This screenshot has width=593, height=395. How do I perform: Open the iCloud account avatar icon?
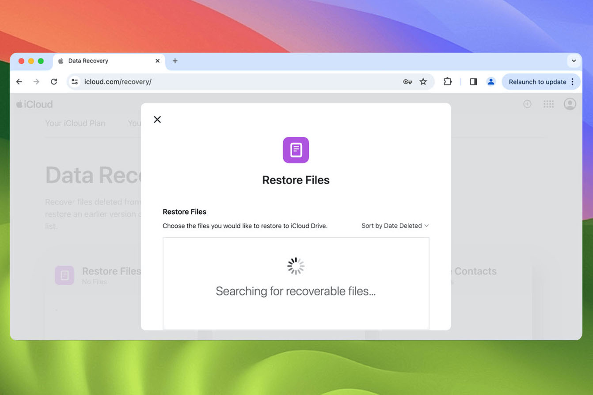(570, 104)
